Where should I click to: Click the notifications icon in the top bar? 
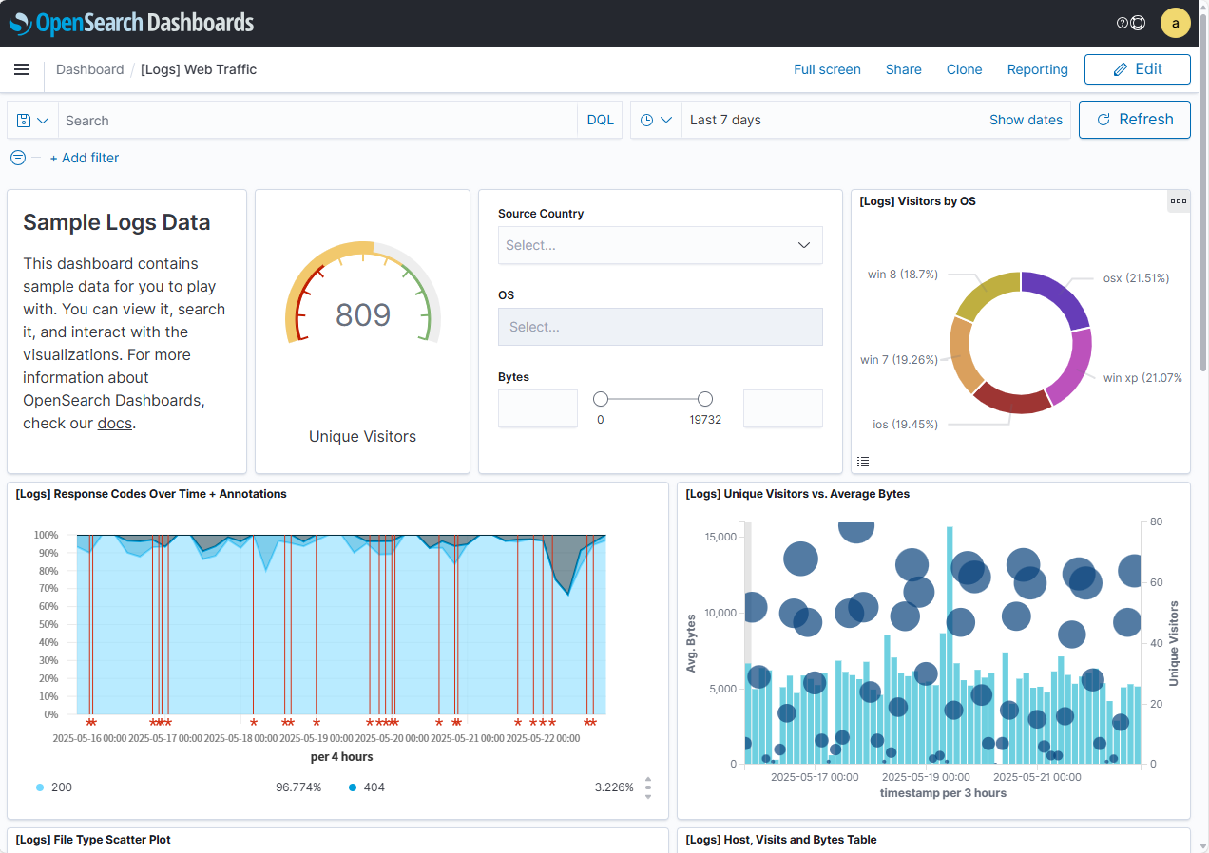click(1139, 23)
